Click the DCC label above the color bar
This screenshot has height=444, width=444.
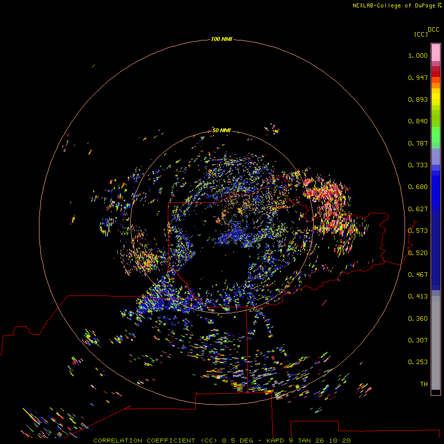tap(433, 30)
